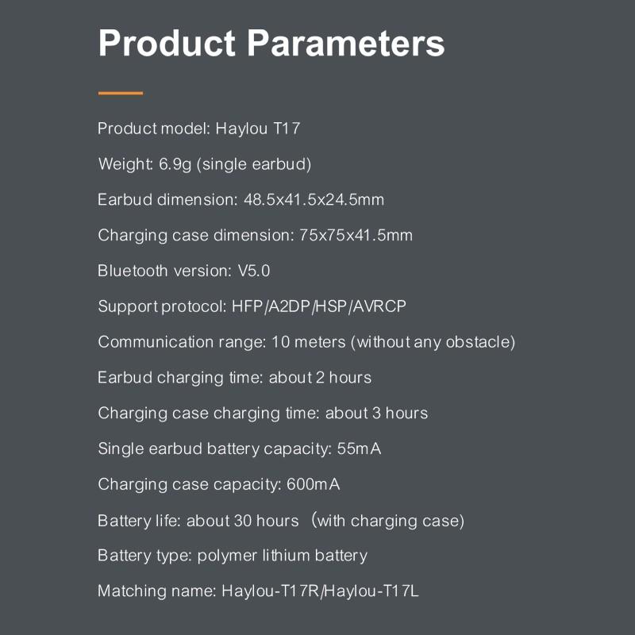This screenshot has width=635, height=635.
Task: Click the Matching name Haylou-T17R line
Action: (x=258, y=591)
